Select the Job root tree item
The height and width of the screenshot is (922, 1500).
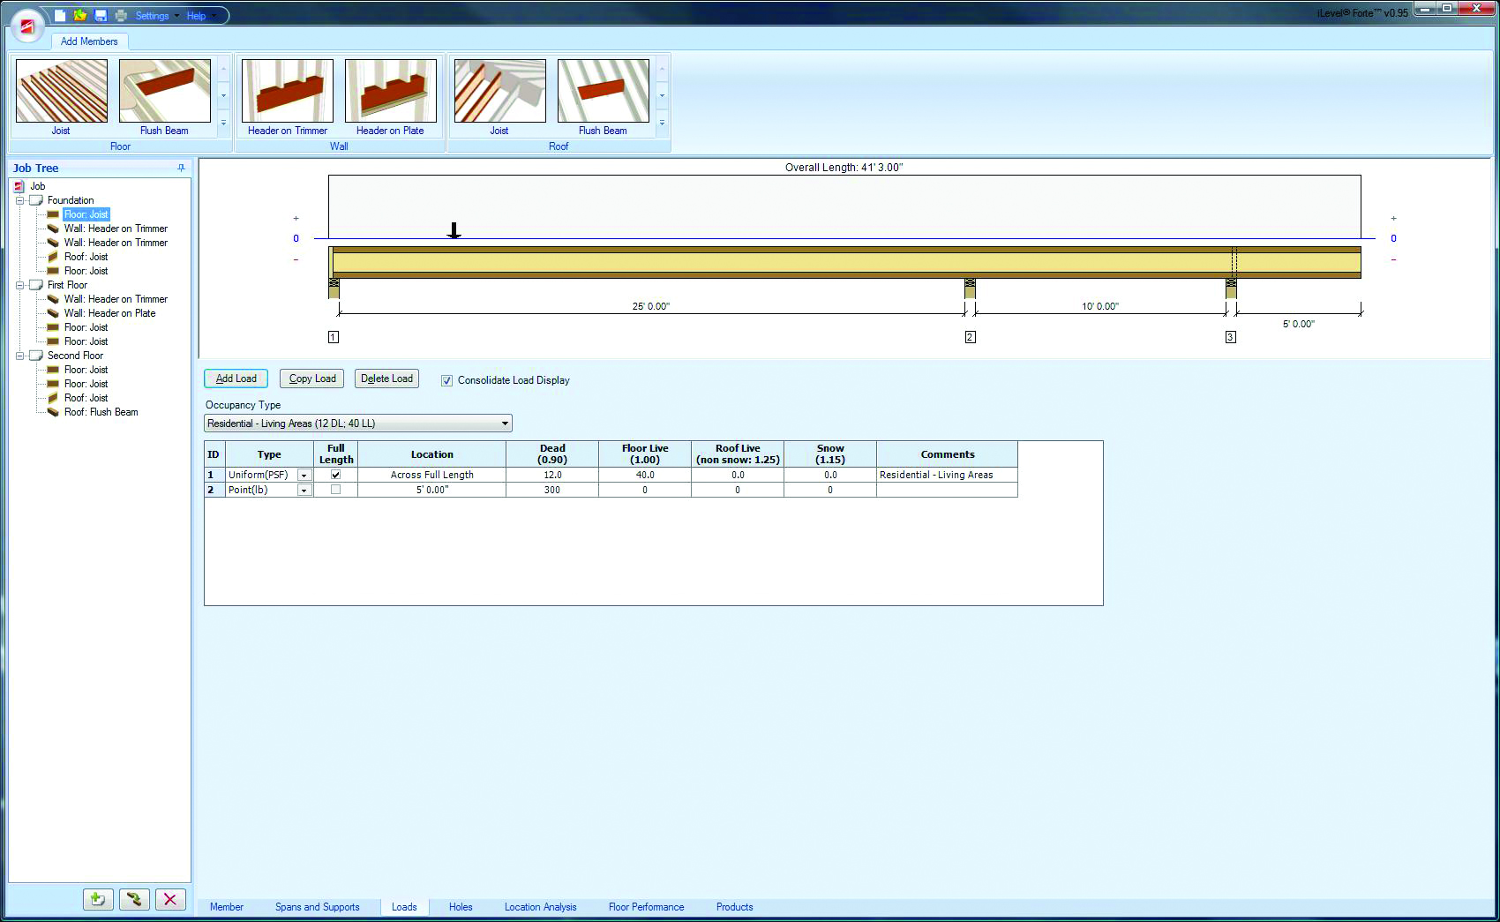(38, 186)
